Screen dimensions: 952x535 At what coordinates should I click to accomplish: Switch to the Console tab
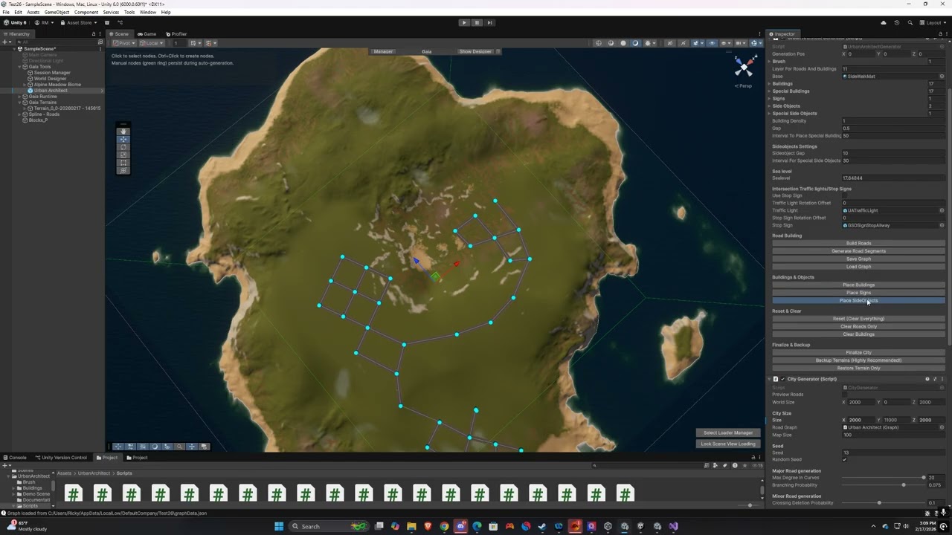pos(15,457)
